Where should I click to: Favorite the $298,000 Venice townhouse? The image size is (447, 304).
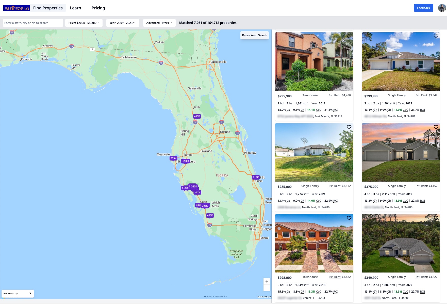349,218
